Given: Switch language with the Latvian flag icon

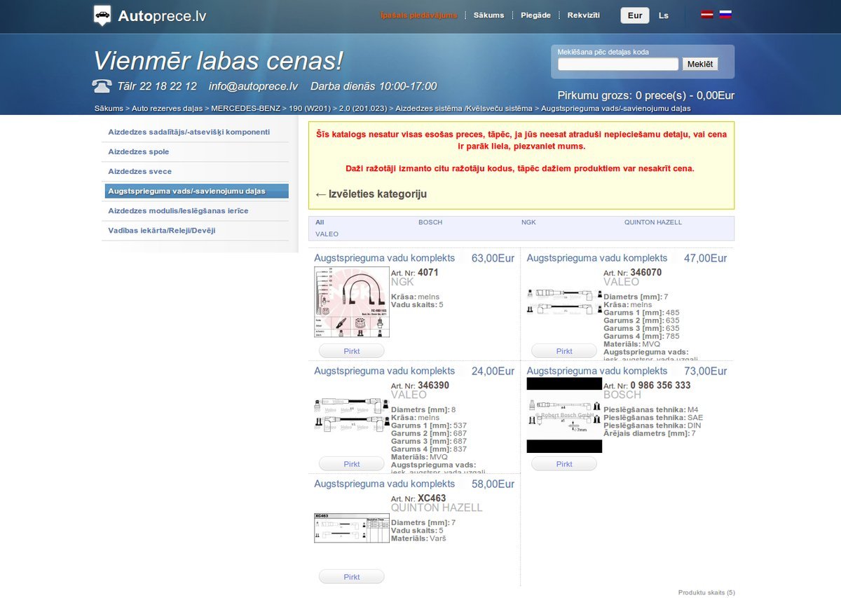Looking at the screenshot, I should click(x=707, y=15).
